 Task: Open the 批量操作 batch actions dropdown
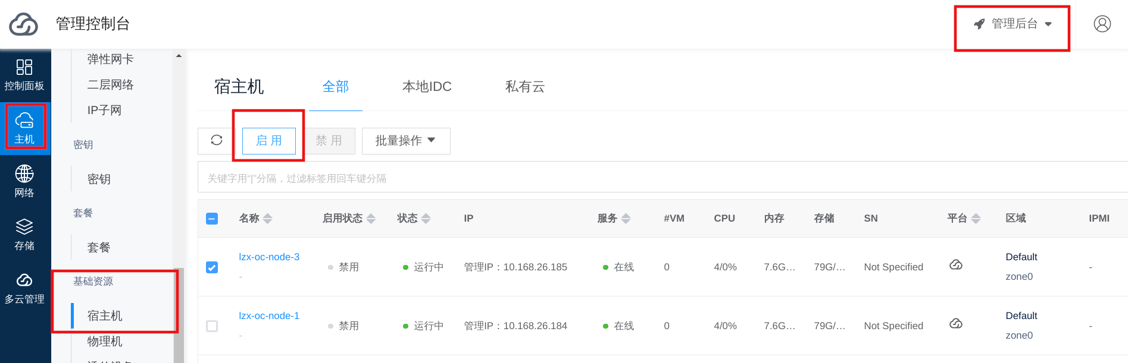tap(405, 141)
